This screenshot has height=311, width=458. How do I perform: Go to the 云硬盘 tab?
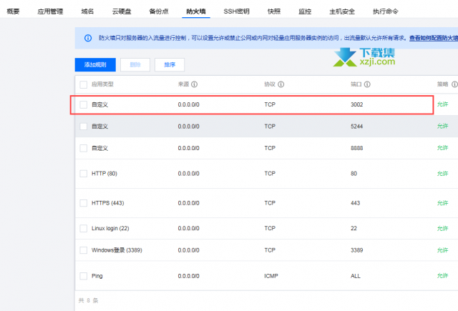pyautogui.click(x=122, y=11)
